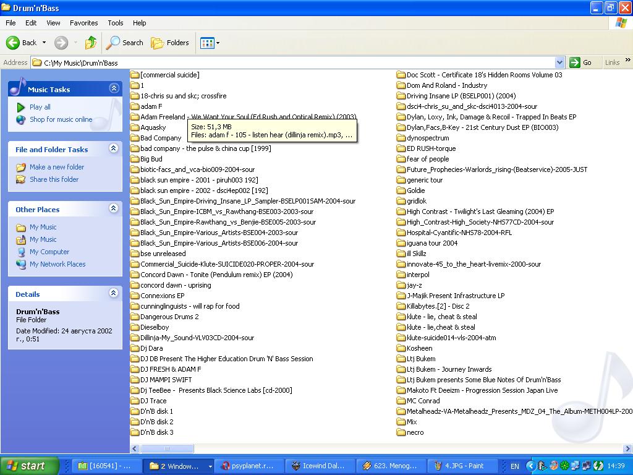Click the Up one level folder icon
This screenshot has height=475, width=633.
click(91, 43)
